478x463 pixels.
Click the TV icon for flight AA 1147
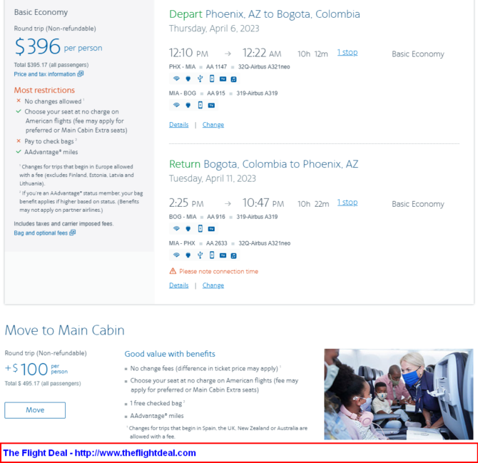[223, 79]
